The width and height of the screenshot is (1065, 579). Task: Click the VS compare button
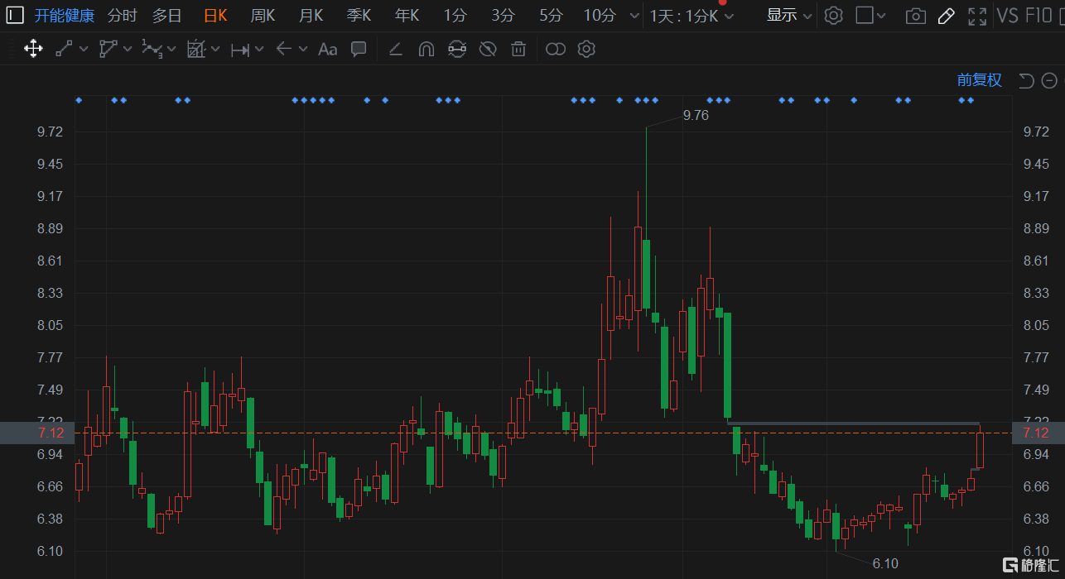1008,16
